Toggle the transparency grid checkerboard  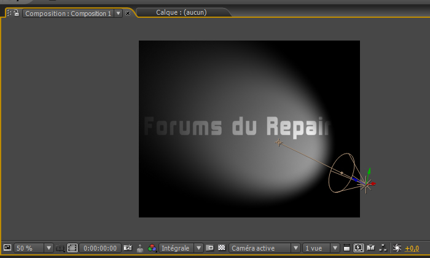(x=222, y=248)
